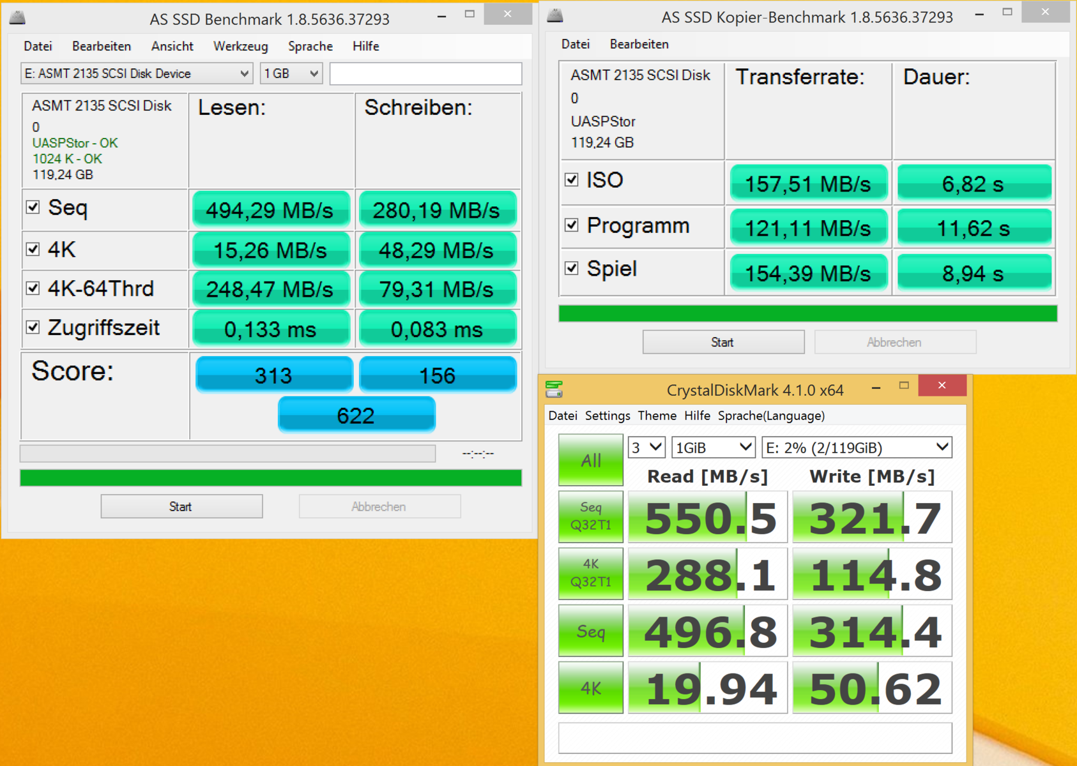Image resolution: width=1077 pixels, height=766 pixels.
Task: Start the AS SSD Kopier-Benchmark run
Action: tap(723, 342)
